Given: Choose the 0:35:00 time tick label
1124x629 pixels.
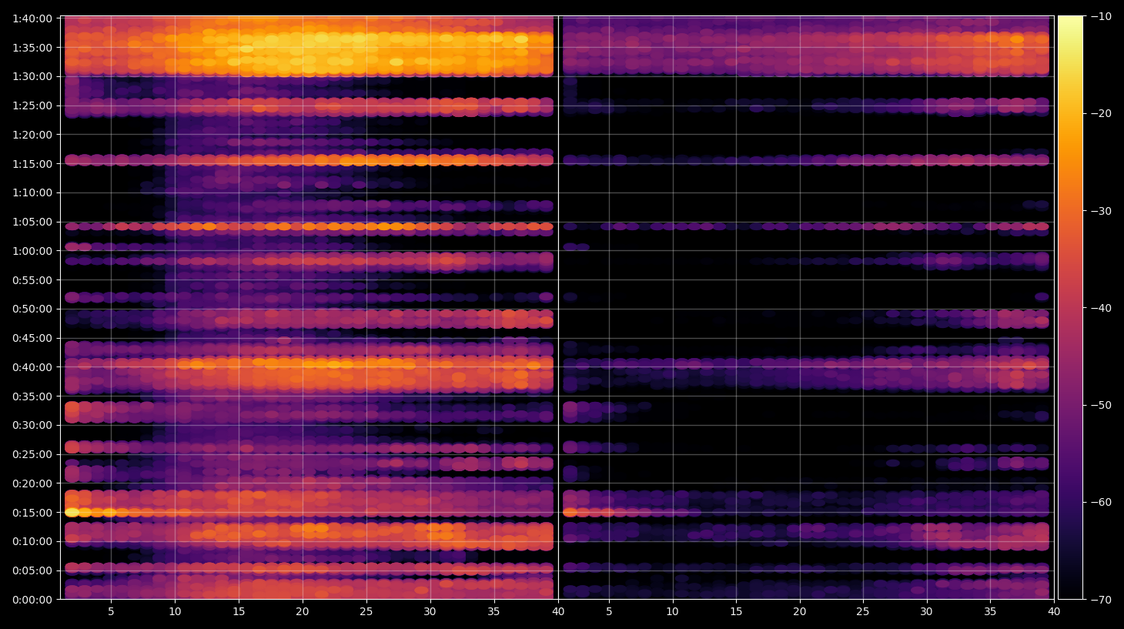Looking at the screenshot, I should [32, 396].
